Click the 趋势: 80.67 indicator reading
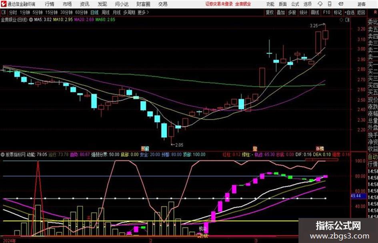 coord(80,155)
